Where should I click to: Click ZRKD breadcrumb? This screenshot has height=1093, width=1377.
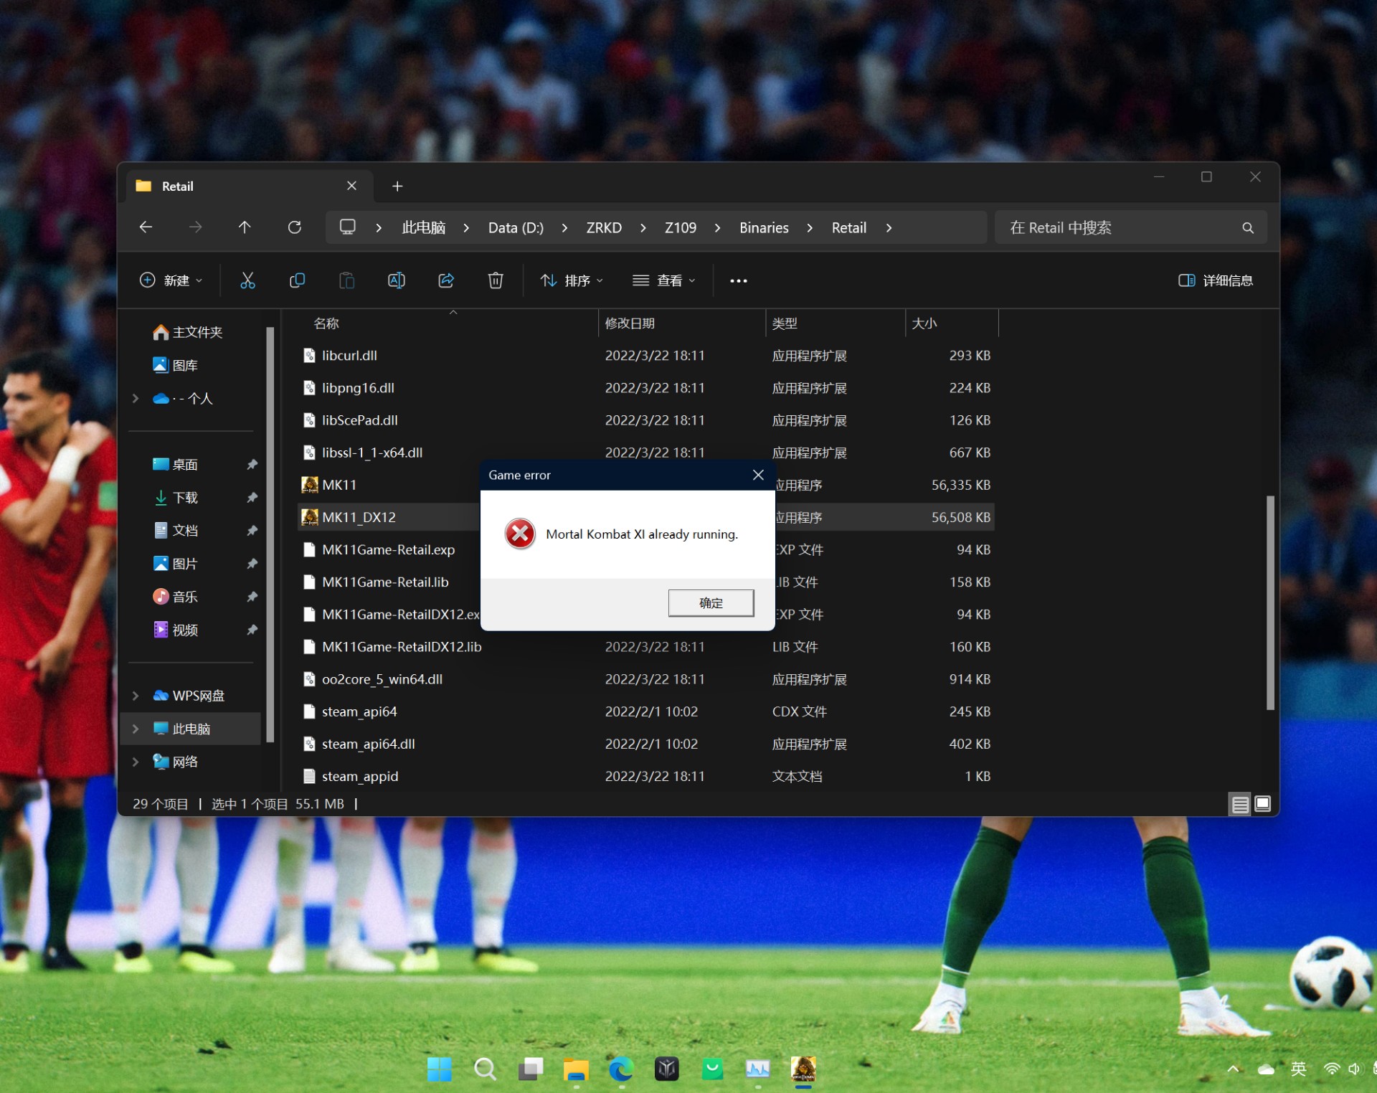tap(604, 228)
